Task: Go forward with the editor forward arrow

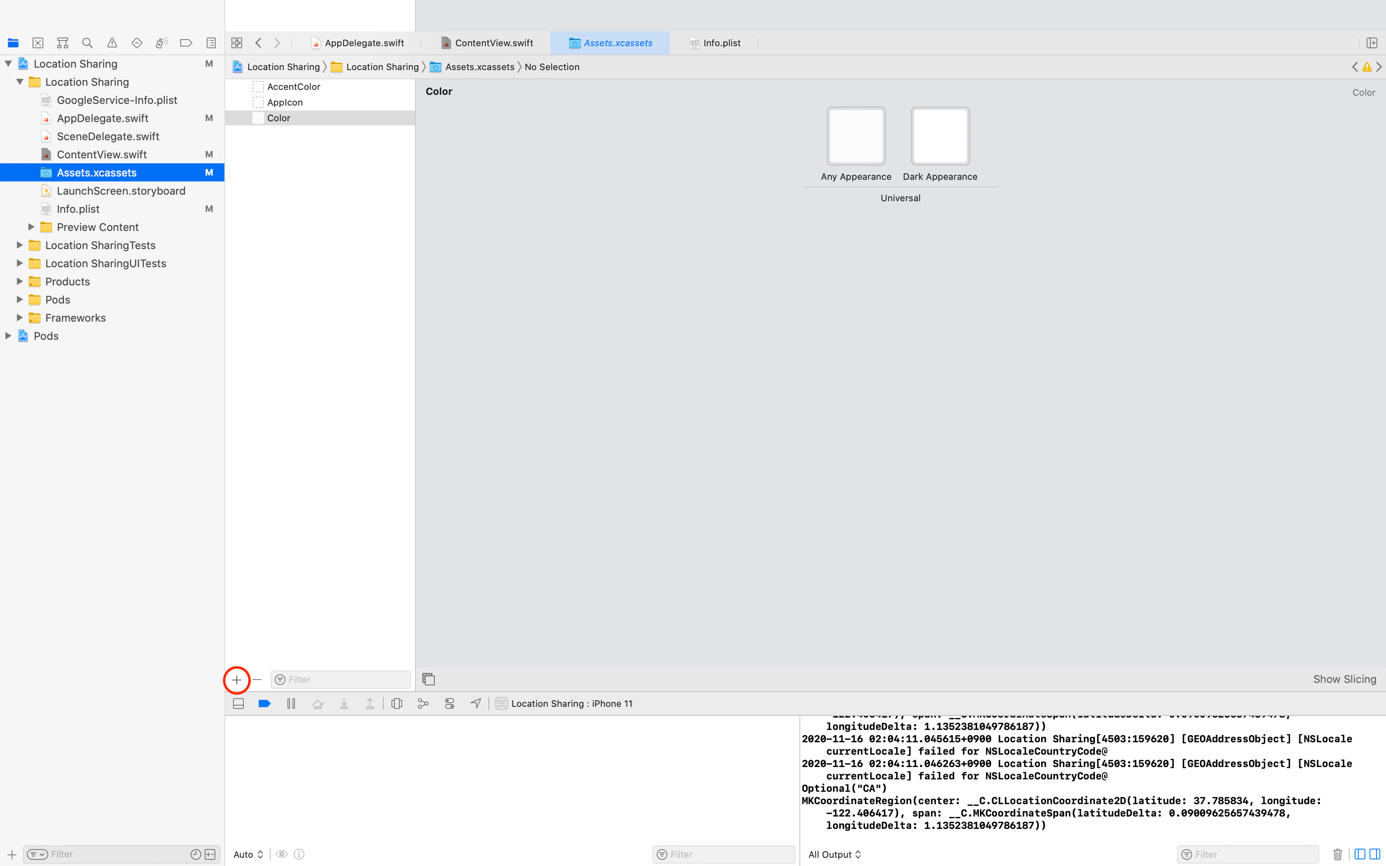Action: click(277, 43)
